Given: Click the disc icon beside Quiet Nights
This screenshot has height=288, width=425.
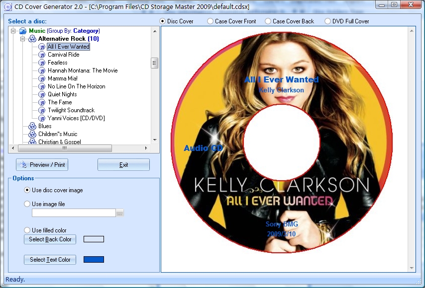Looking at the screenshot, I should (42, 94).
